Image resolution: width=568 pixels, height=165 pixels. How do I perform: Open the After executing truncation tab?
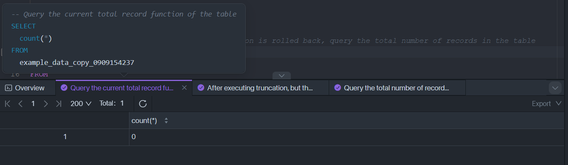[x=260, y=88]
